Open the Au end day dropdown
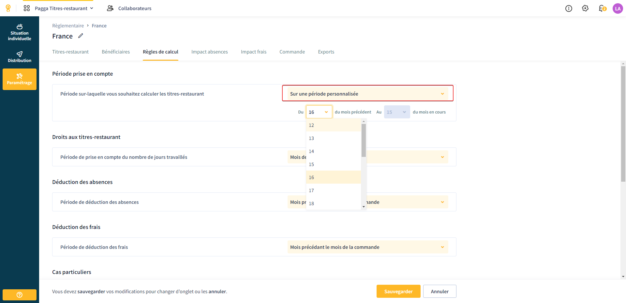The image size is (626, 303). coord(397,112)
